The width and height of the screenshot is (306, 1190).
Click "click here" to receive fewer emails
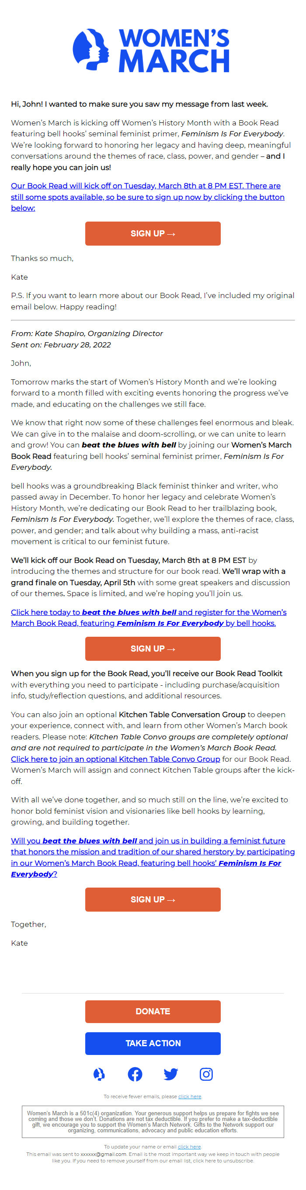pyautogui.click(x=190, y=1096)
